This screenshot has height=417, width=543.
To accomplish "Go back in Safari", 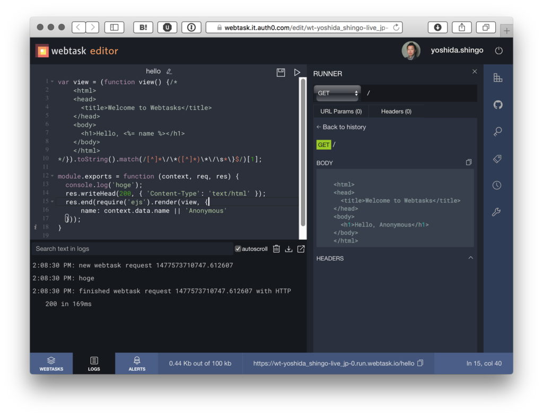I will click(x=78, y=28).
